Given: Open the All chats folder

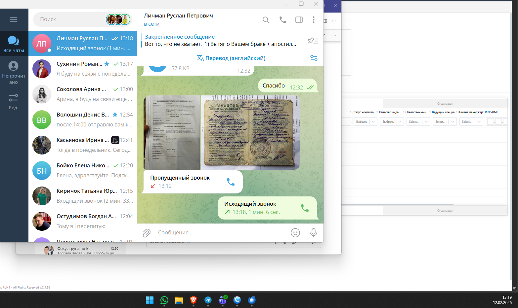Looking at the screenshot, I should 14,44.
